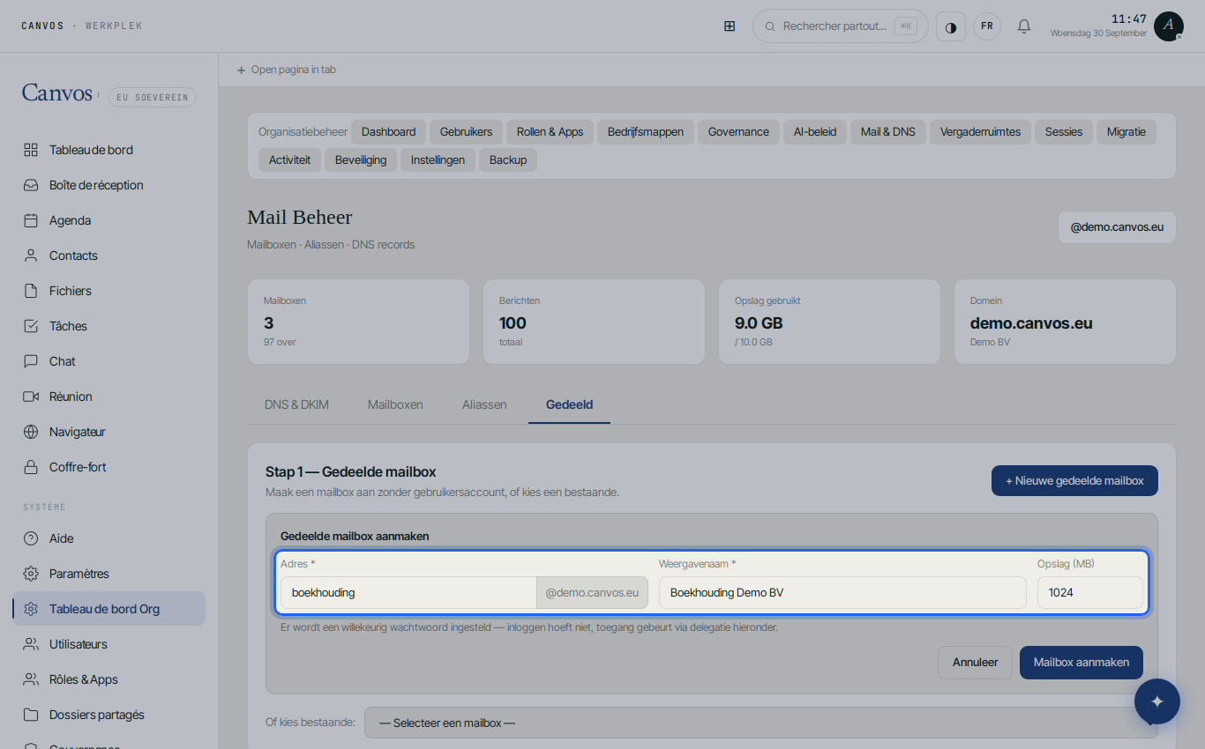
Task: Click the Paramètres gear icon
Action: 31,574
